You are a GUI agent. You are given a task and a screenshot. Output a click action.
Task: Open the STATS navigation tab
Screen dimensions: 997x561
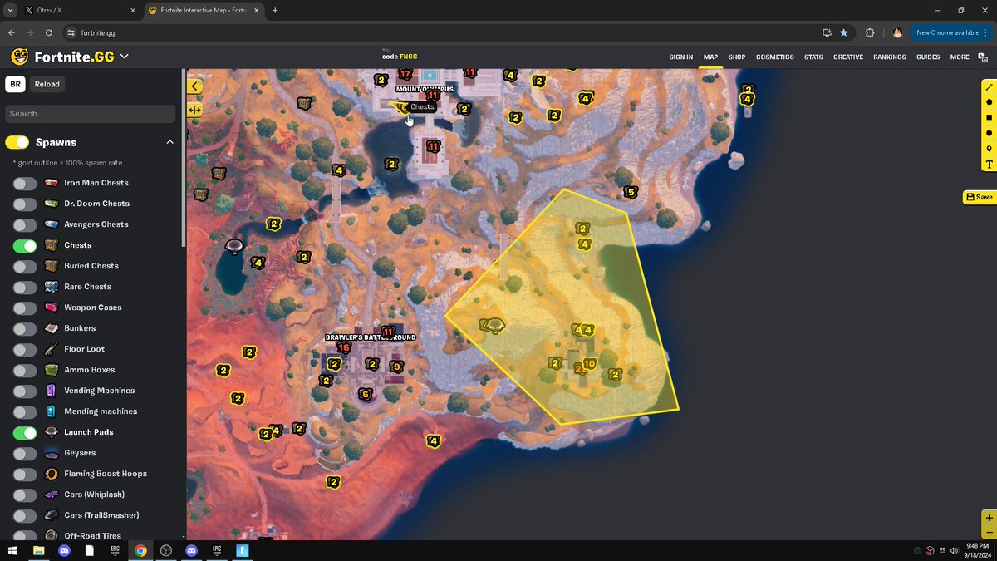pos(814,57)
